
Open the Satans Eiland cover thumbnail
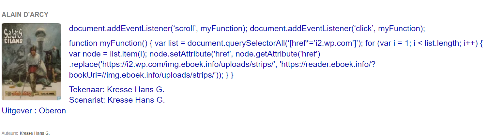click(31, 62)
